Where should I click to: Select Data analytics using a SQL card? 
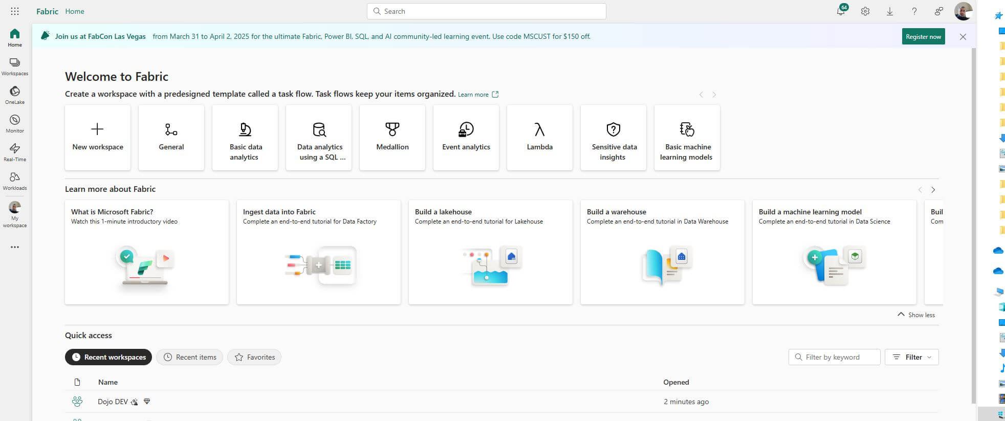pyautogui.click(x=319, y=138)
